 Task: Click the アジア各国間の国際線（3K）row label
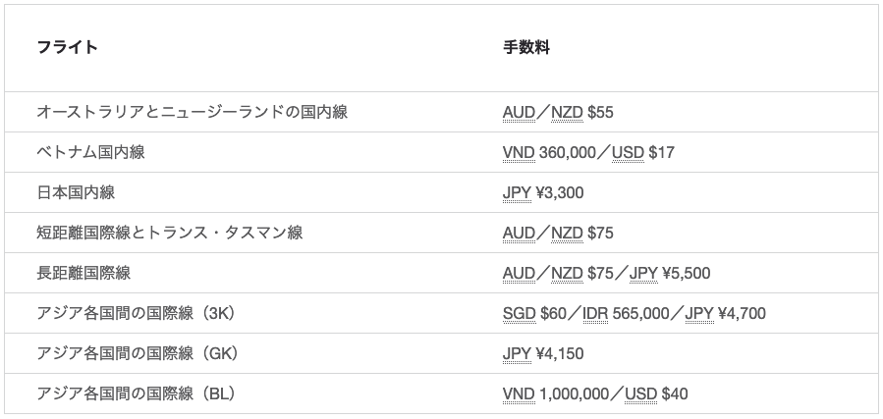138,313
